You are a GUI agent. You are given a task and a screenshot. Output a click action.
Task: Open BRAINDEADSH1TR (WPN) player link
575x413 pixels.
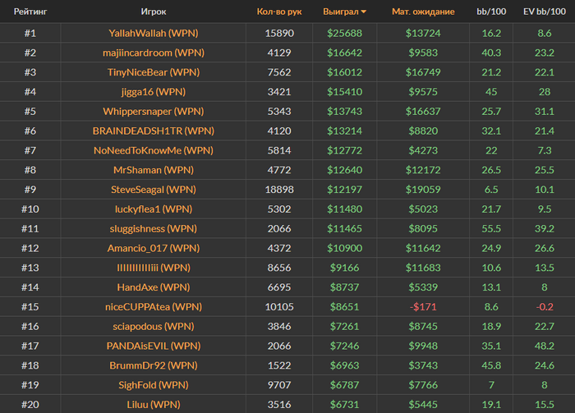(154, 131)
